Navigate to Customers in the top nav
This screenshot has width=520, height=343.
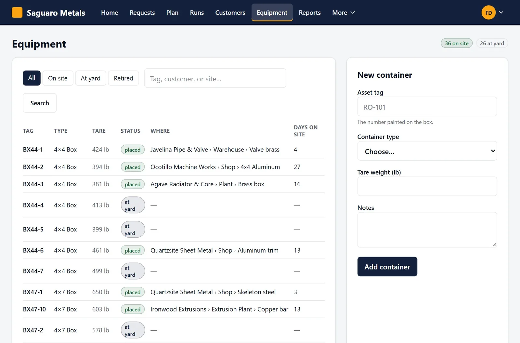[x=230, y=13]
